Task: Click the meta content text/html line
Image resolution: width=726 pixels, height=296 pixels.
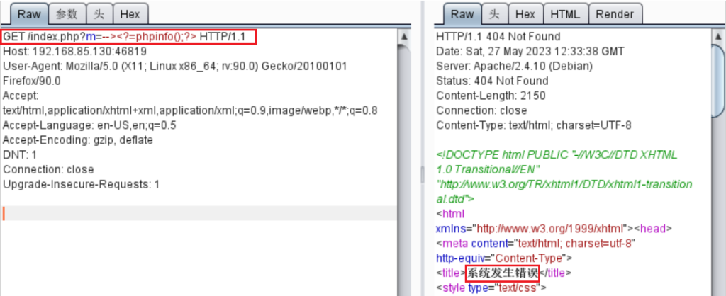Action: click(536, 244)
